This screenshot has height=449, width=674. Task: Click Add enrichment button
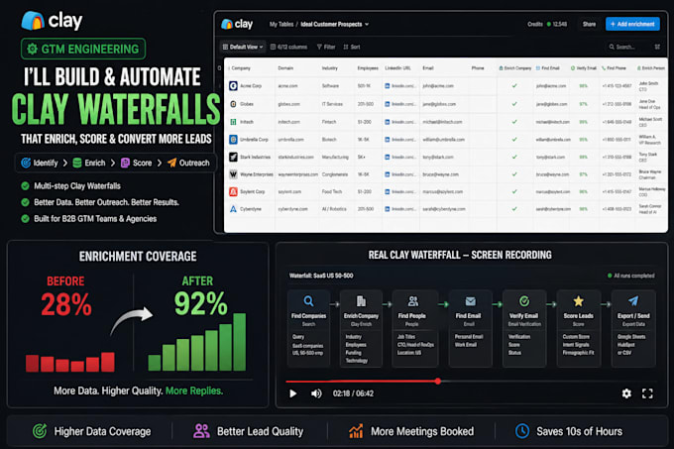point(632,24)
